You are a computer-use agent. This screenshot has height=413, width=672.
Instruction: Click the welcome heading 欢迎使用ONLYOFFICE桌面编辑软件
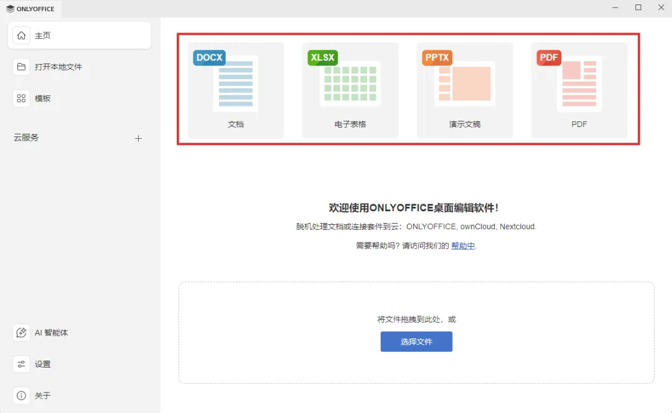point(413,207)
